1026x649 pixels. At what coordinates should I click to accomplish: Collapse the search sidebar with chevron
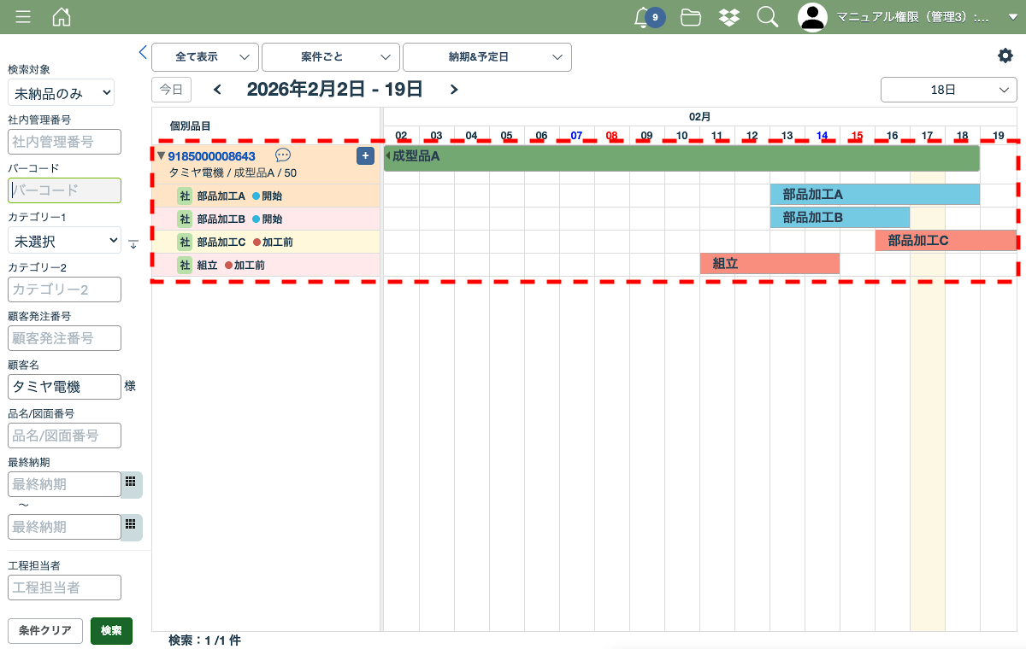coord(143,52)
